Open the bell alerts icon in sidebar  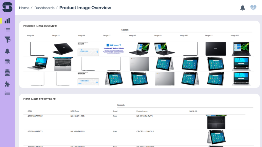point(7,51)
